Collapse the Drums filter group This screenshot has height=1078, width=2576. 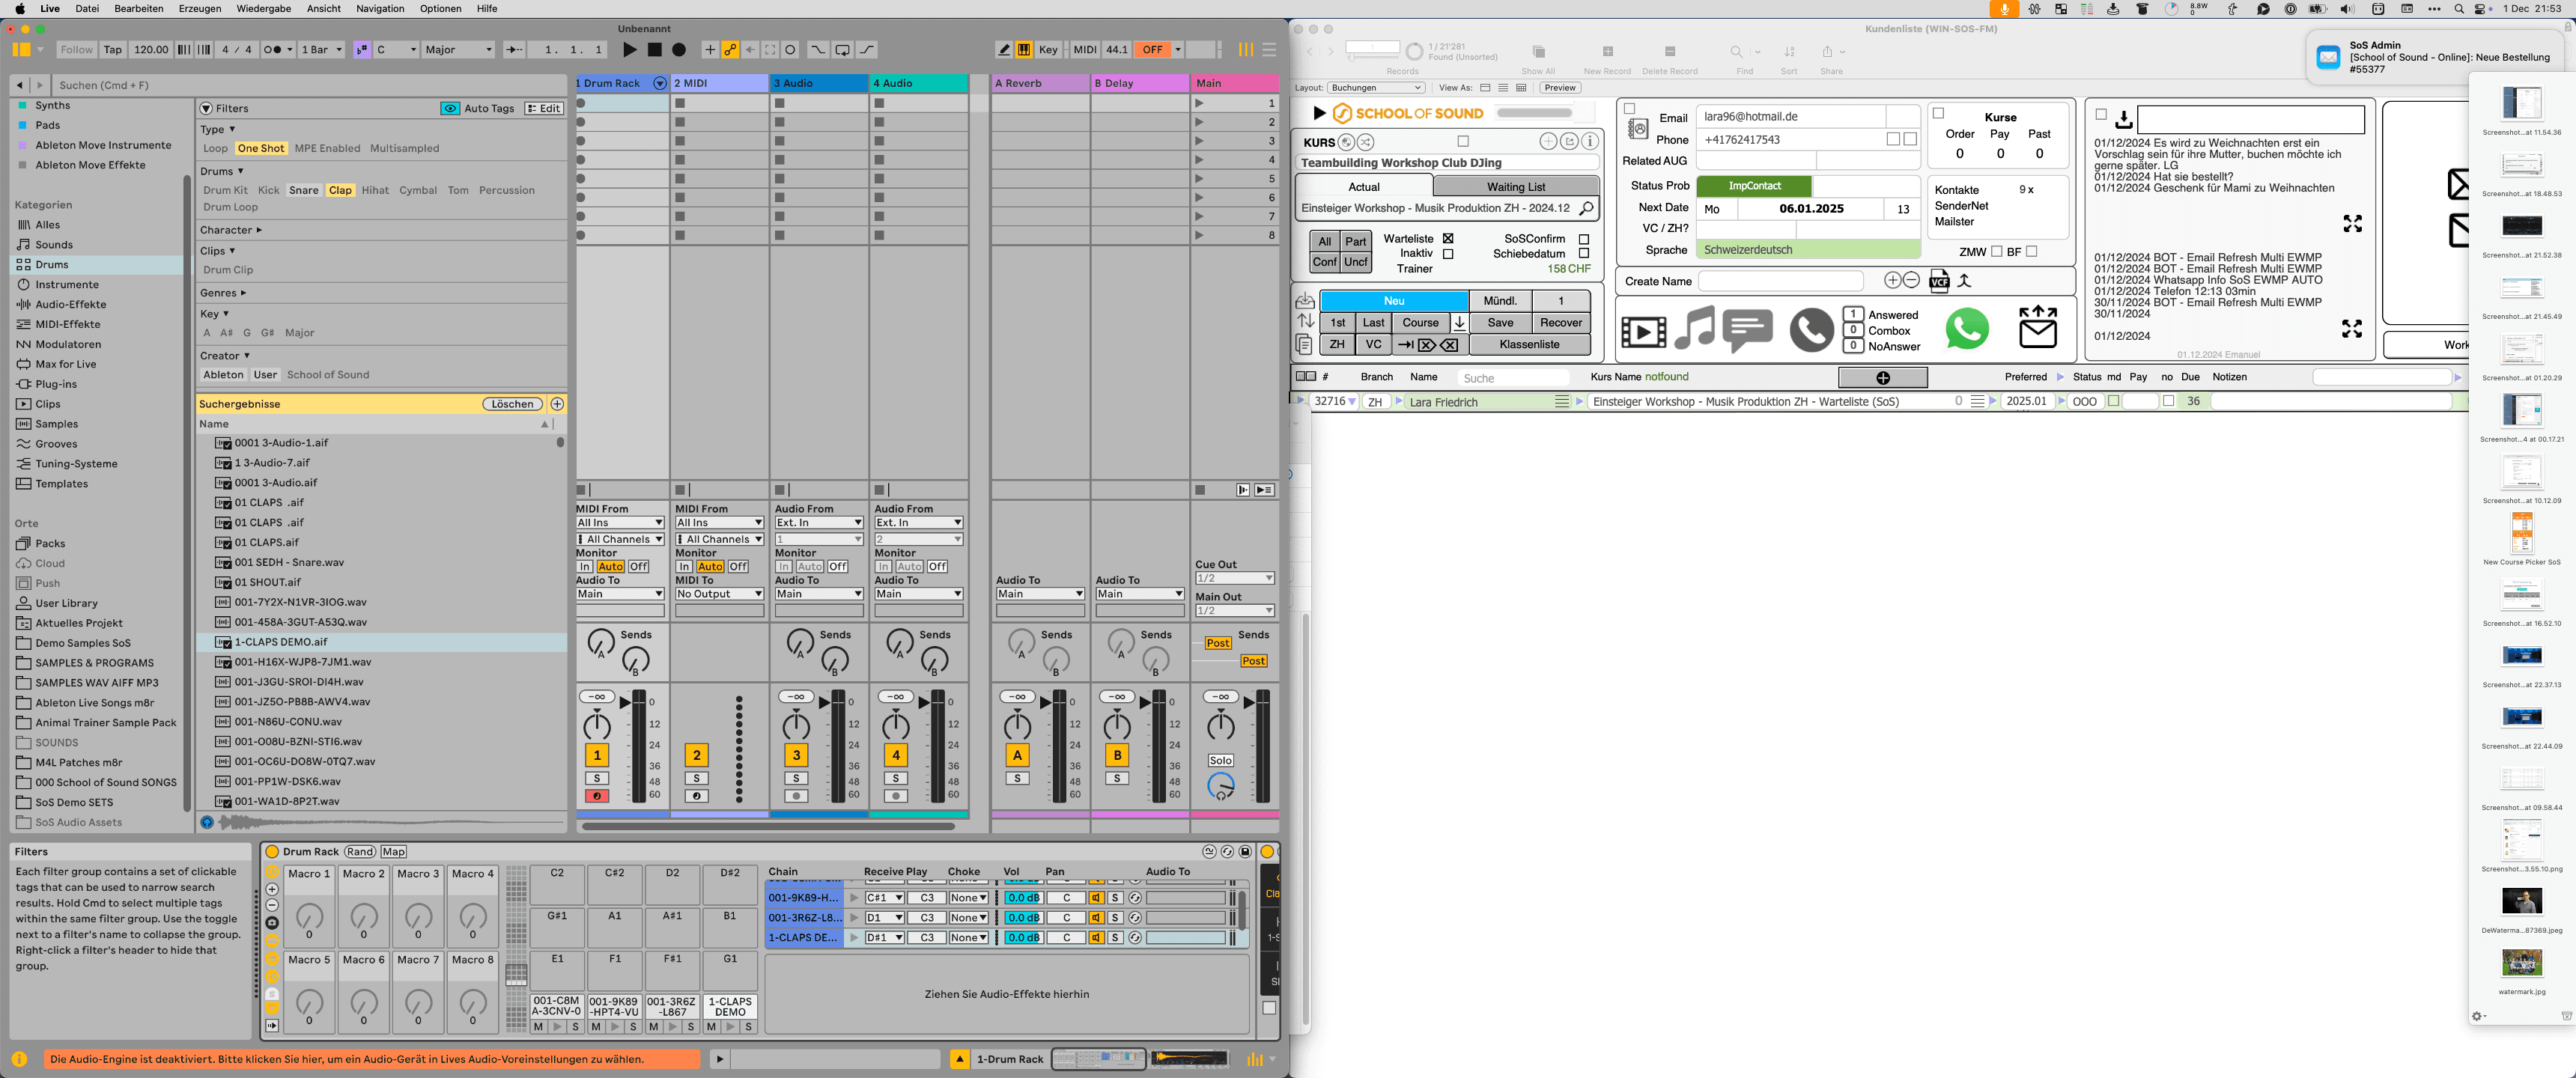pos(222,171)
